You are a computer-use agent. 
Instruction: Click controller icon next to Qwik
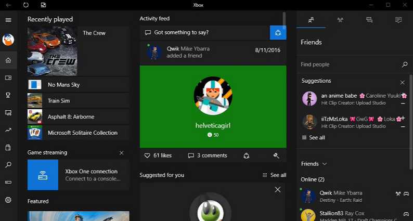406,194
